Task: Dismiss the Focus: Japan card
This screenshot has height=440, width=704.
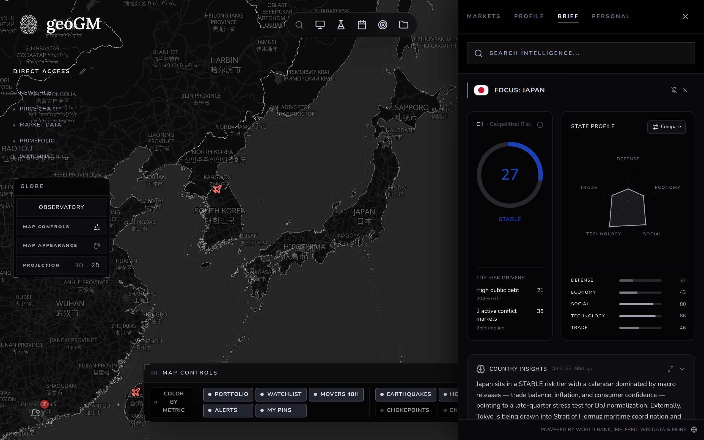Action: [685, 90]
